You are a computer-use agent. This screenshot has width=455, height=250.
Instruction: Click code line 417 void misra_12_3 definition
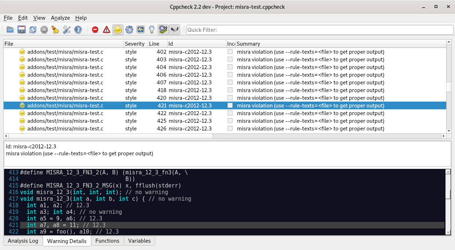click(x=106, y=199)
